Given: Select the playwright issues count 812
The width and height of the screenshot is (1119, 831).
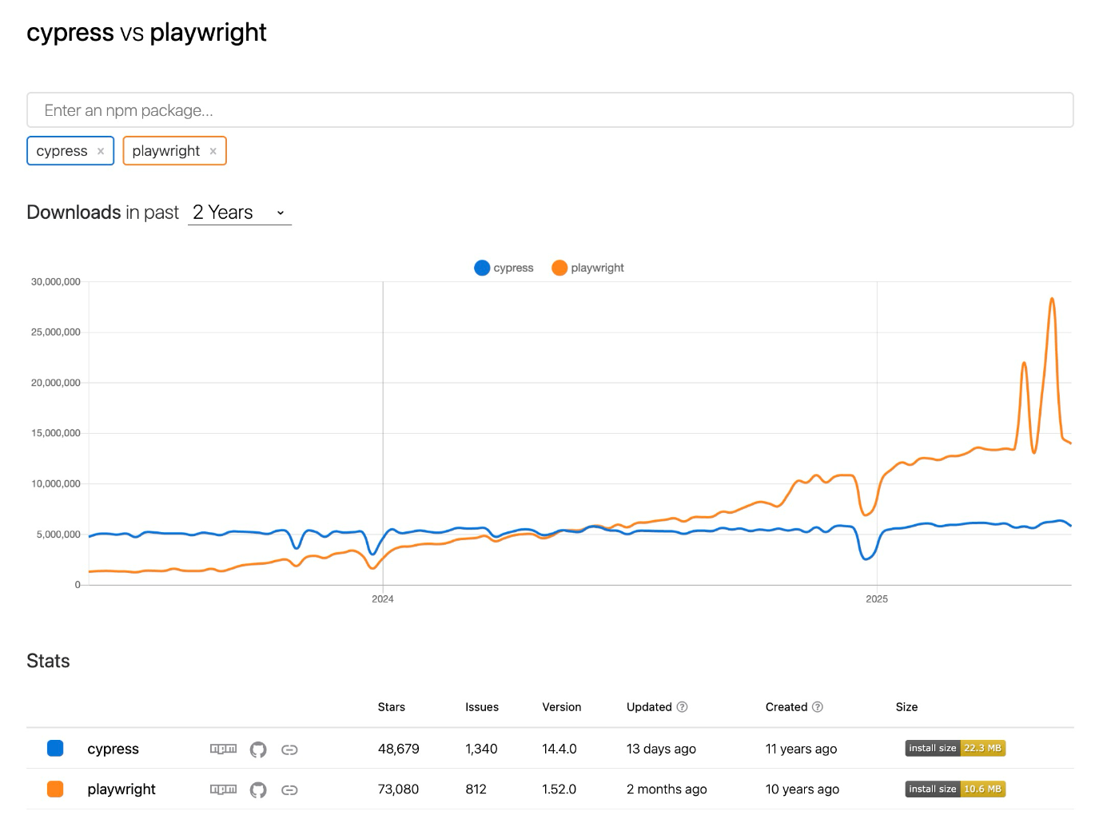Looking at the screenshot, I should pyautogui.click(x=476, y=789).
